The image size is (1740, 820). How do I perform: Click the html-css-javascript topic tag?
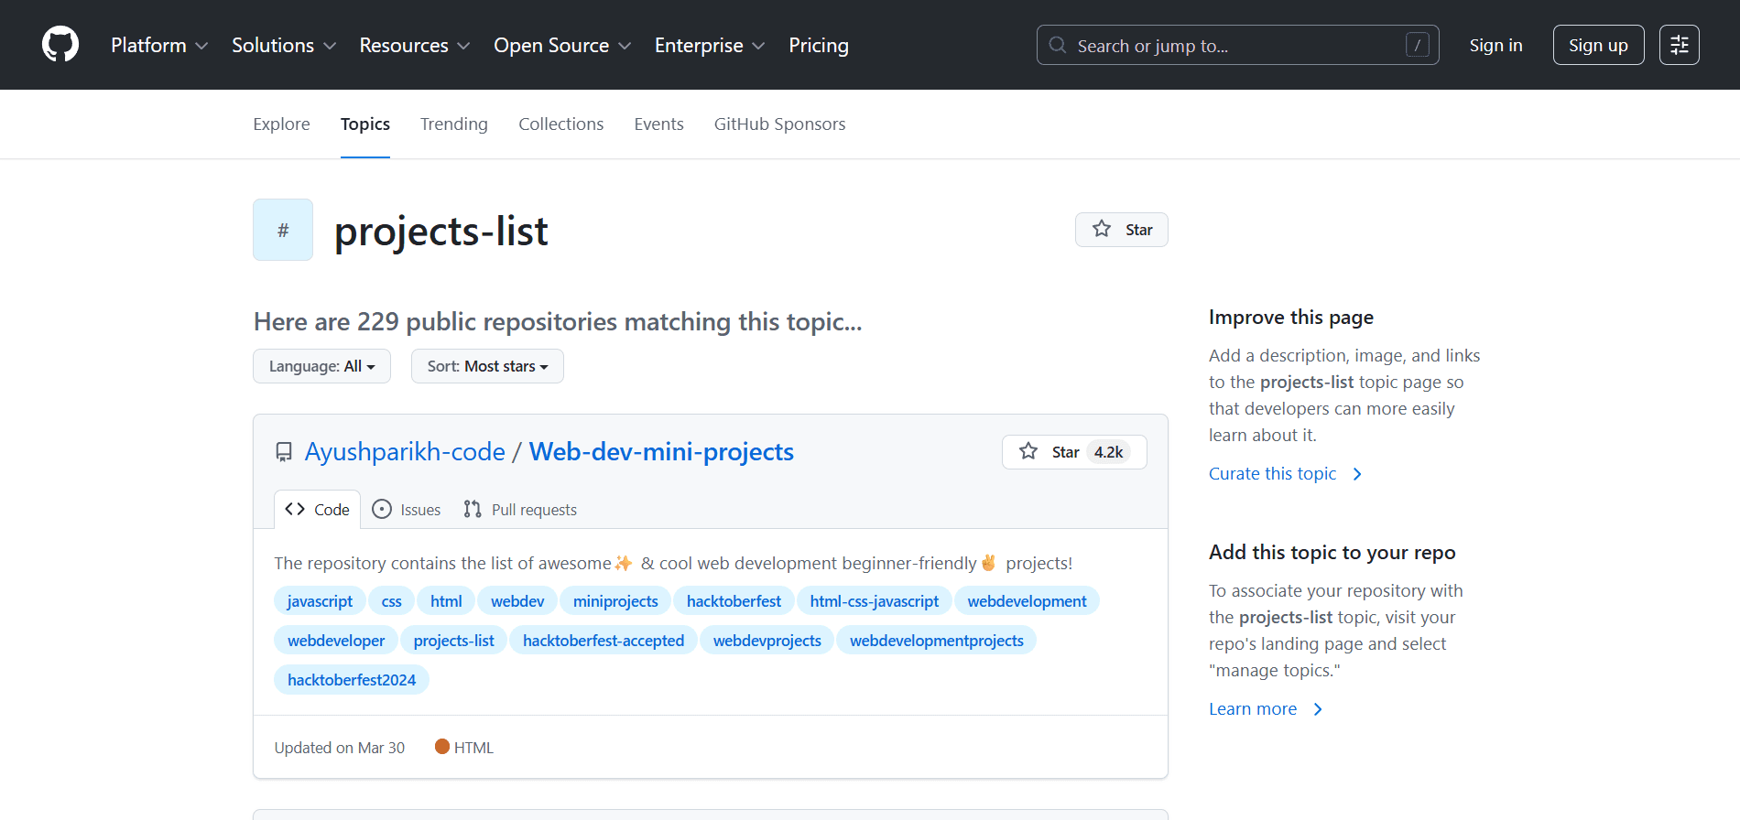[875, 601]
